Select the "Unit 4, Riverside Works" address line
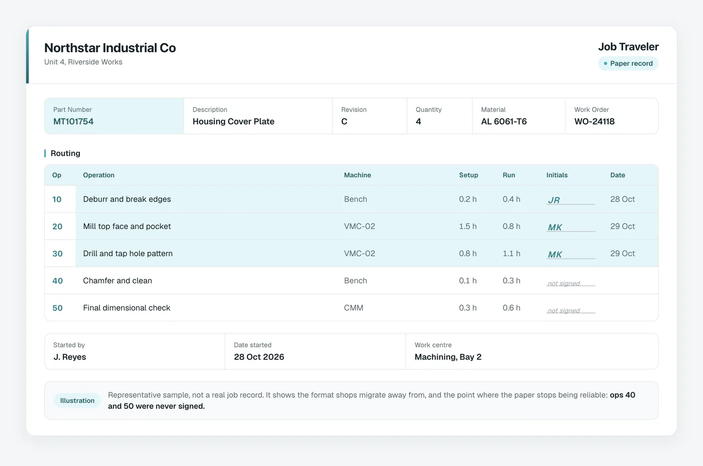703x466 pixels. 83,62
